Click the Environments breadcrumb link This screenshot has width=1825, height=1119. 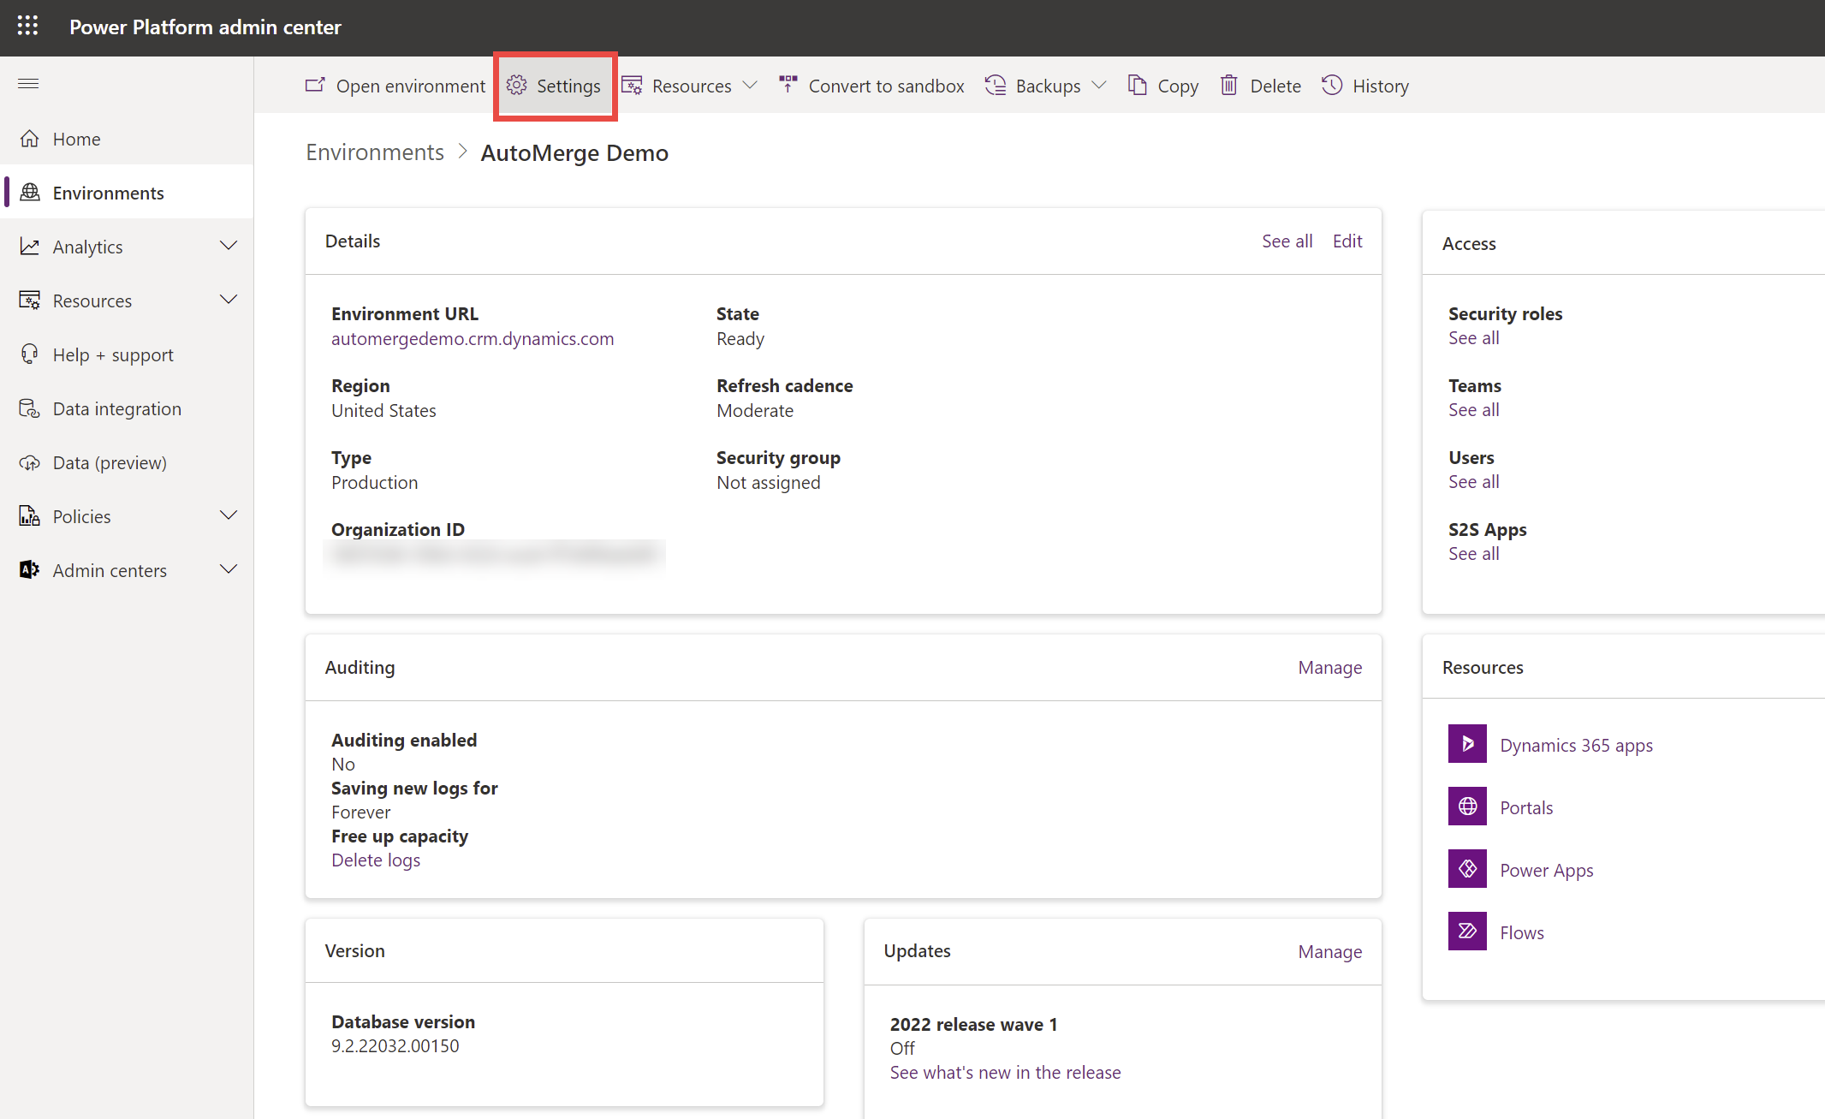pos(375,152)
